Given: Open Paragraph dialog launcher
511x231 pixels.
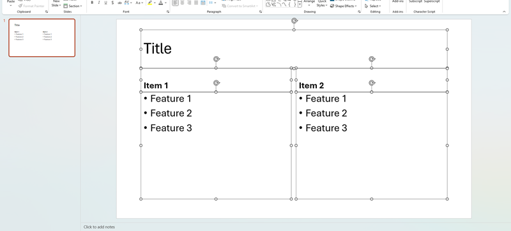Looking at the screenshot, I should click(261, 11).
